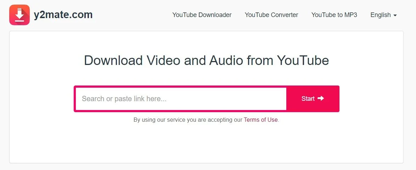Click the gray header area between logo and menu
416x170 pixels.
(133, 15)
